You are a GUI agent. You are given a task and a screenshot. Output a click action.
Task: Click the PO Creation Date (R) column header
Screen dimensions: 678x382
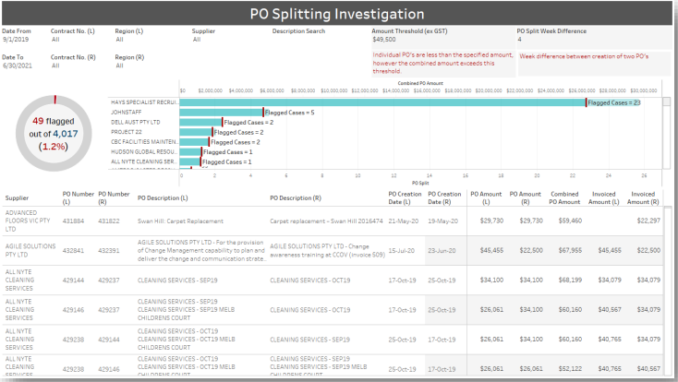coord(444,197)
